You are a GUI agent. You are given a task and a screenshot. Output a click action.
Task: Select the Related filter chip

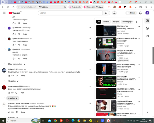pos(106,22)
